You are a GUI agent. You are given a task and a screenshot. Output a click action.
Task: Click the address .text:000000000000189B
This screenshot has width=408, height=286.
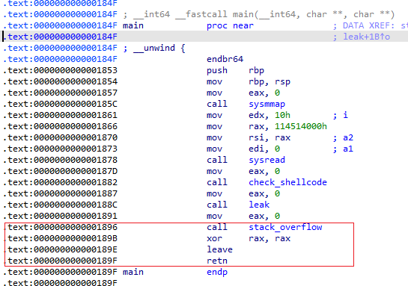[x=60, y=238]
